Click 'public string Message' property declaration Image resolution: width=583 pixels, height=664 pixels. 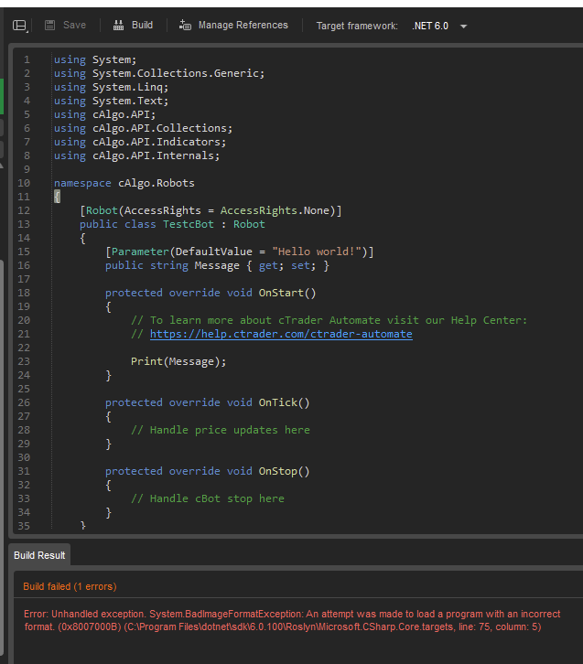(x=172, y=265)
